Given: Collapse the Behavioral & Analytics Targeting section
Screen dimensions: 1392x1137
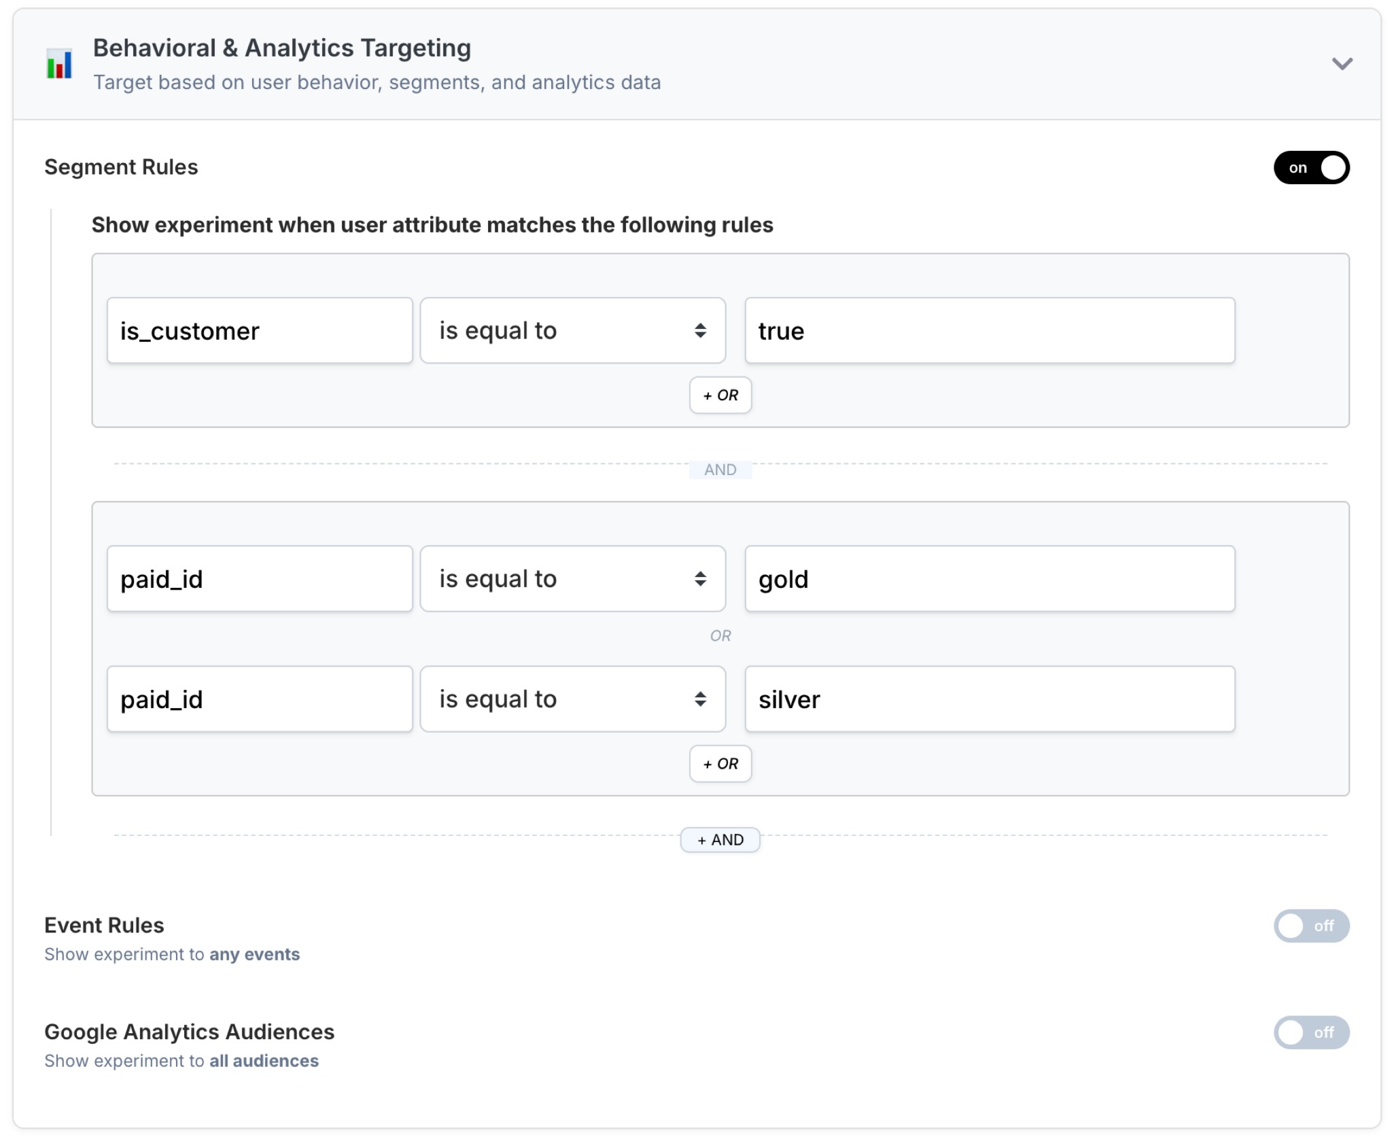Looking at the screenshot, I should pos(1341,64).
